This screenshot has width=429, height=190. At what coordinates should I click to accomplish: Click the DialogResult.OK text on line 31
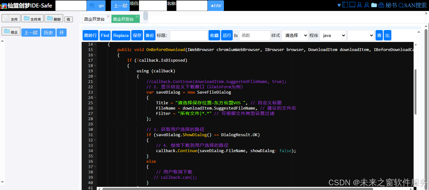(x=239, y=135)
